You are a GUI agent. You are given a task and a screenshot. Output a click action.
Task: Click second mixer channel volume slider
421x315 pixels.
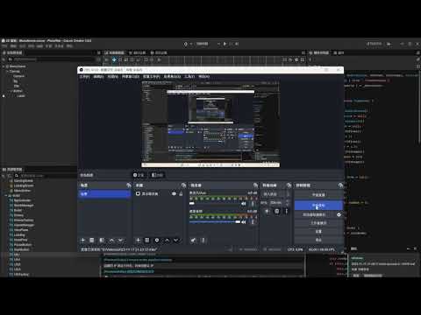tap(215, 222)
